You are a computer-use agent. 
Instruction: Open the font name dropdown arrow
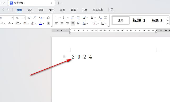[12, 18]
